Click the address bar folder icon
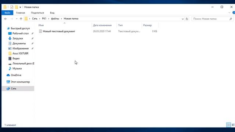The width and height of the screenshot is (235, 132). tap(26, 19)
